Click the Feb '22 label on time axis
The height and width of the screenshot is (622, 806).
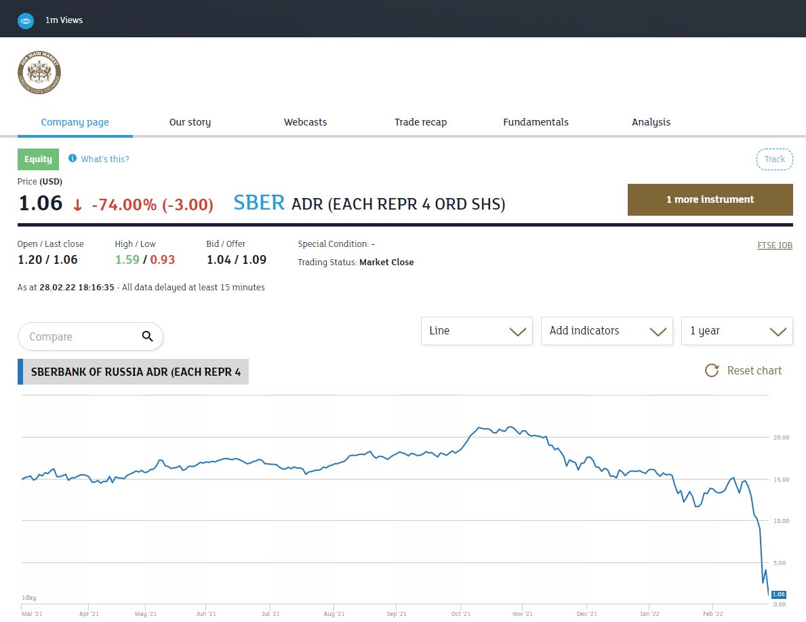tap(713, 614)
